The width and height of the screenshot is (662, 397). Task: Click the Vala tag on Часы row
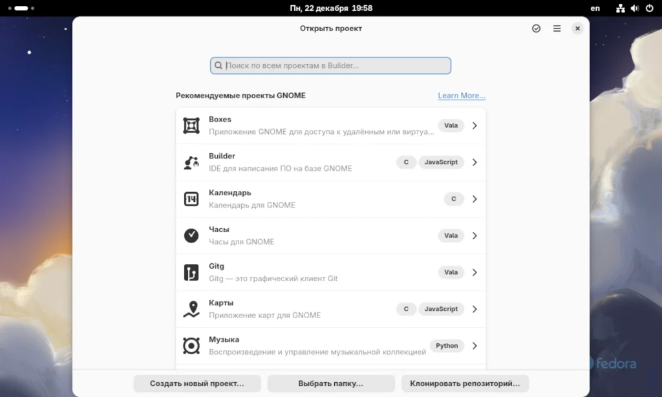click(451, 235)
